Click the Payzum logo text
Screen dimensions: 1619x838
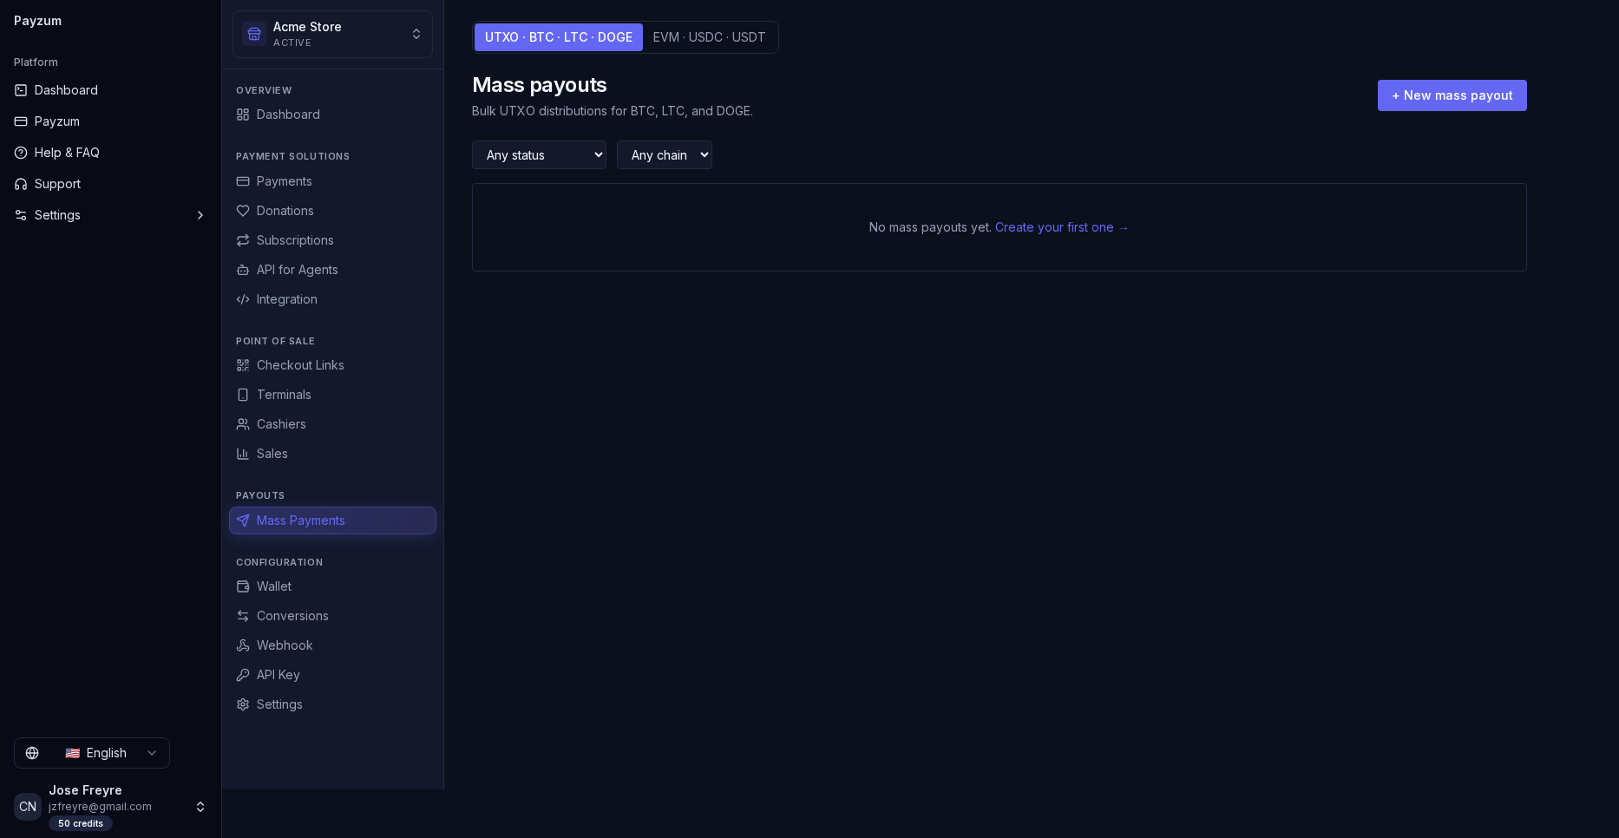(x=37, y=21)
